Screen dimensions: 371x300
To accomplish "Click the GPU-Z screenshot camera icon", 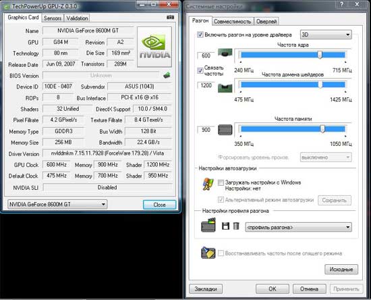I will coord(170,18).
